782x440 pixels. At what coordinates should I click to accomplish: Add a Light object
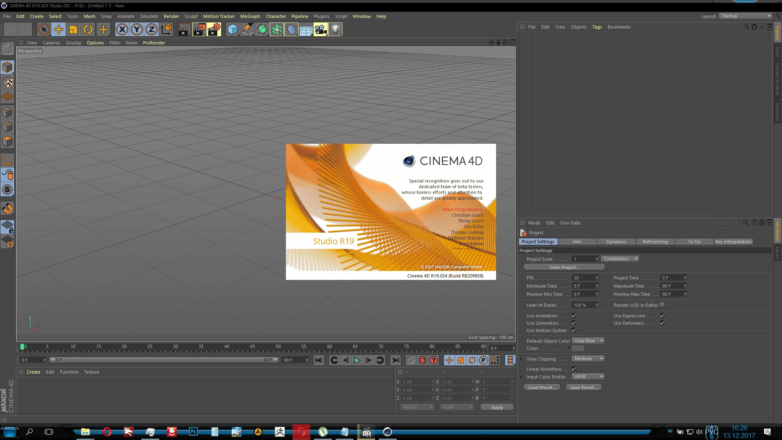tap(335, 29)
